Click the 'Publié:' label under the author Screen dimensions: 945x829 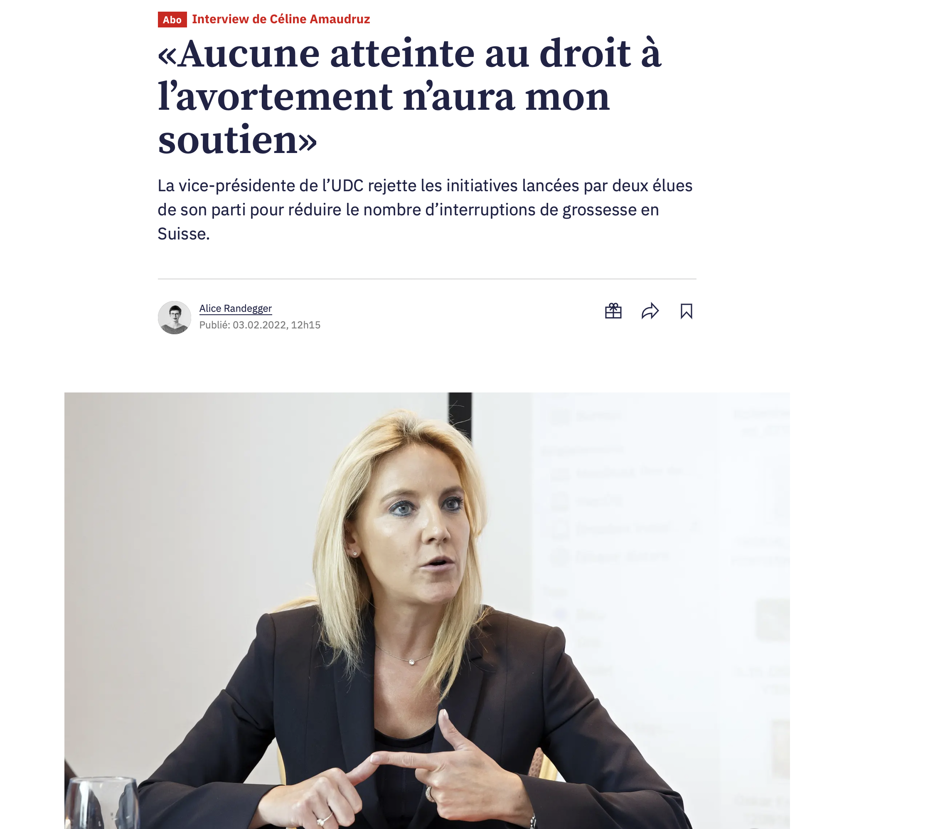(214, 325)
